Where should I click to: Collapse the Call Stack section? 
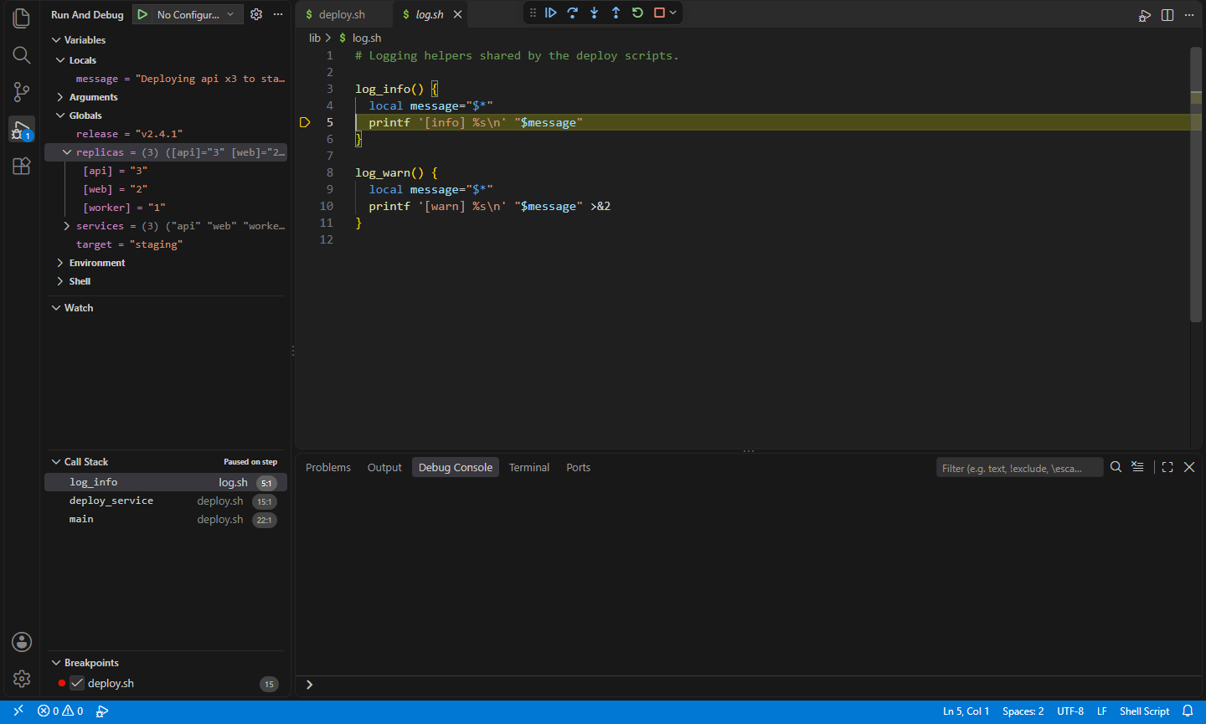(56, 462)
